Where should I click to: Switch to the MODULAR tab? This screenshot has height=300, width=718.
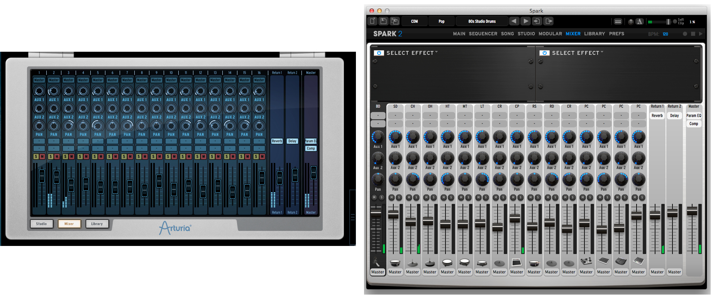pyautogui.click(x=550, y=34)
